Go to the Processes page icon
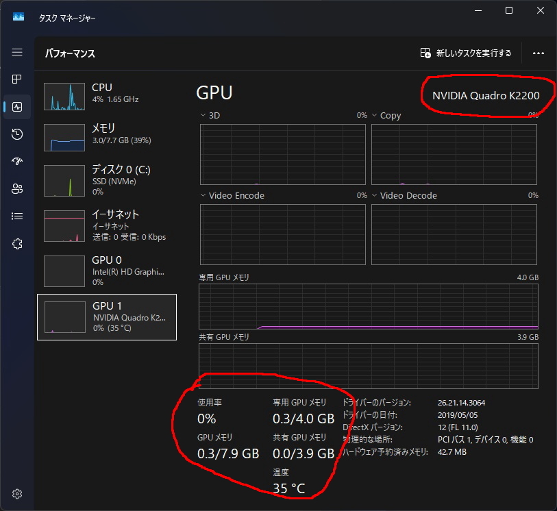The height and width of the screenshot is (511, 557). tap(17, 79)
